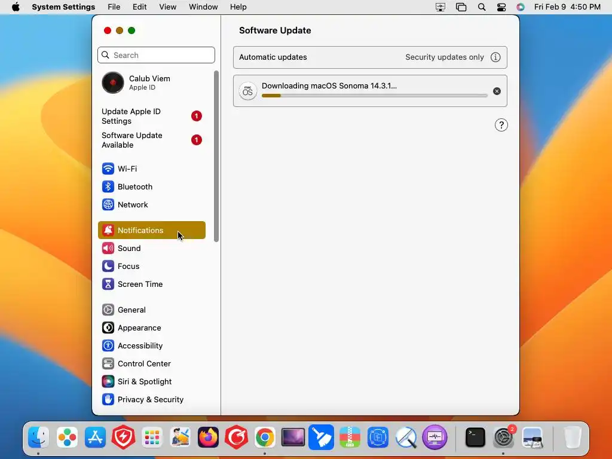
Task: Open Calub Viem Apple ID account
Action: (151, 82)
